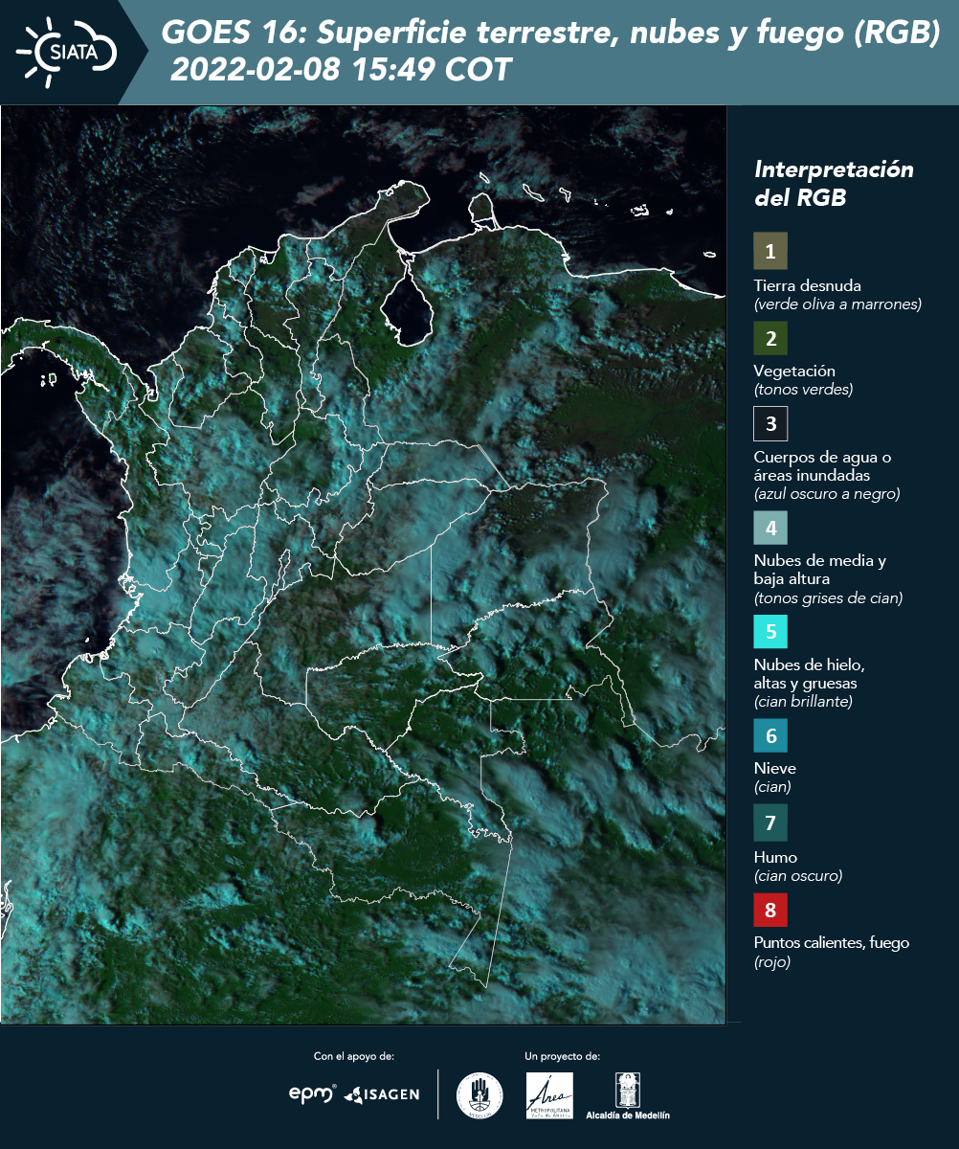Click the SIATA sun-cloud logo

[68, 51]
